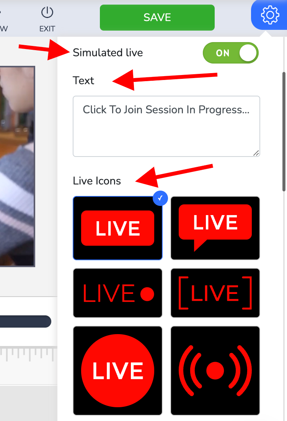Open the settings gear panel

(269, 15)
